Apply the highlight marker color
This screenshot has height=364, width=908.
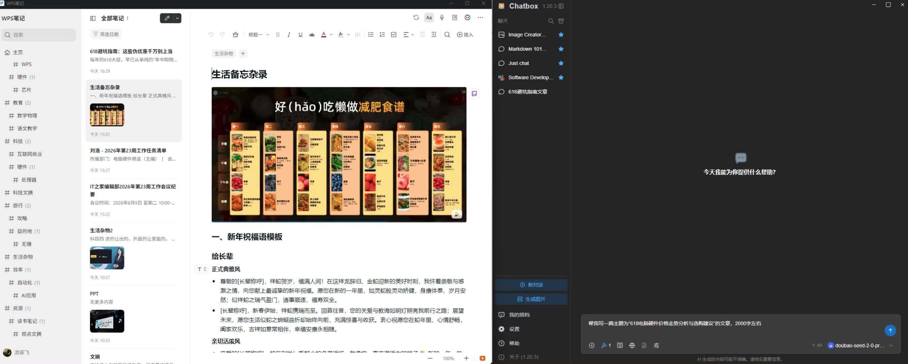[340, 34]
